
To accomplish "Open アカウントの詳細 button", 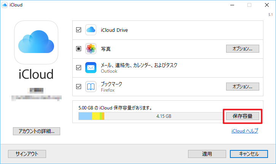I will click(37, 131).
